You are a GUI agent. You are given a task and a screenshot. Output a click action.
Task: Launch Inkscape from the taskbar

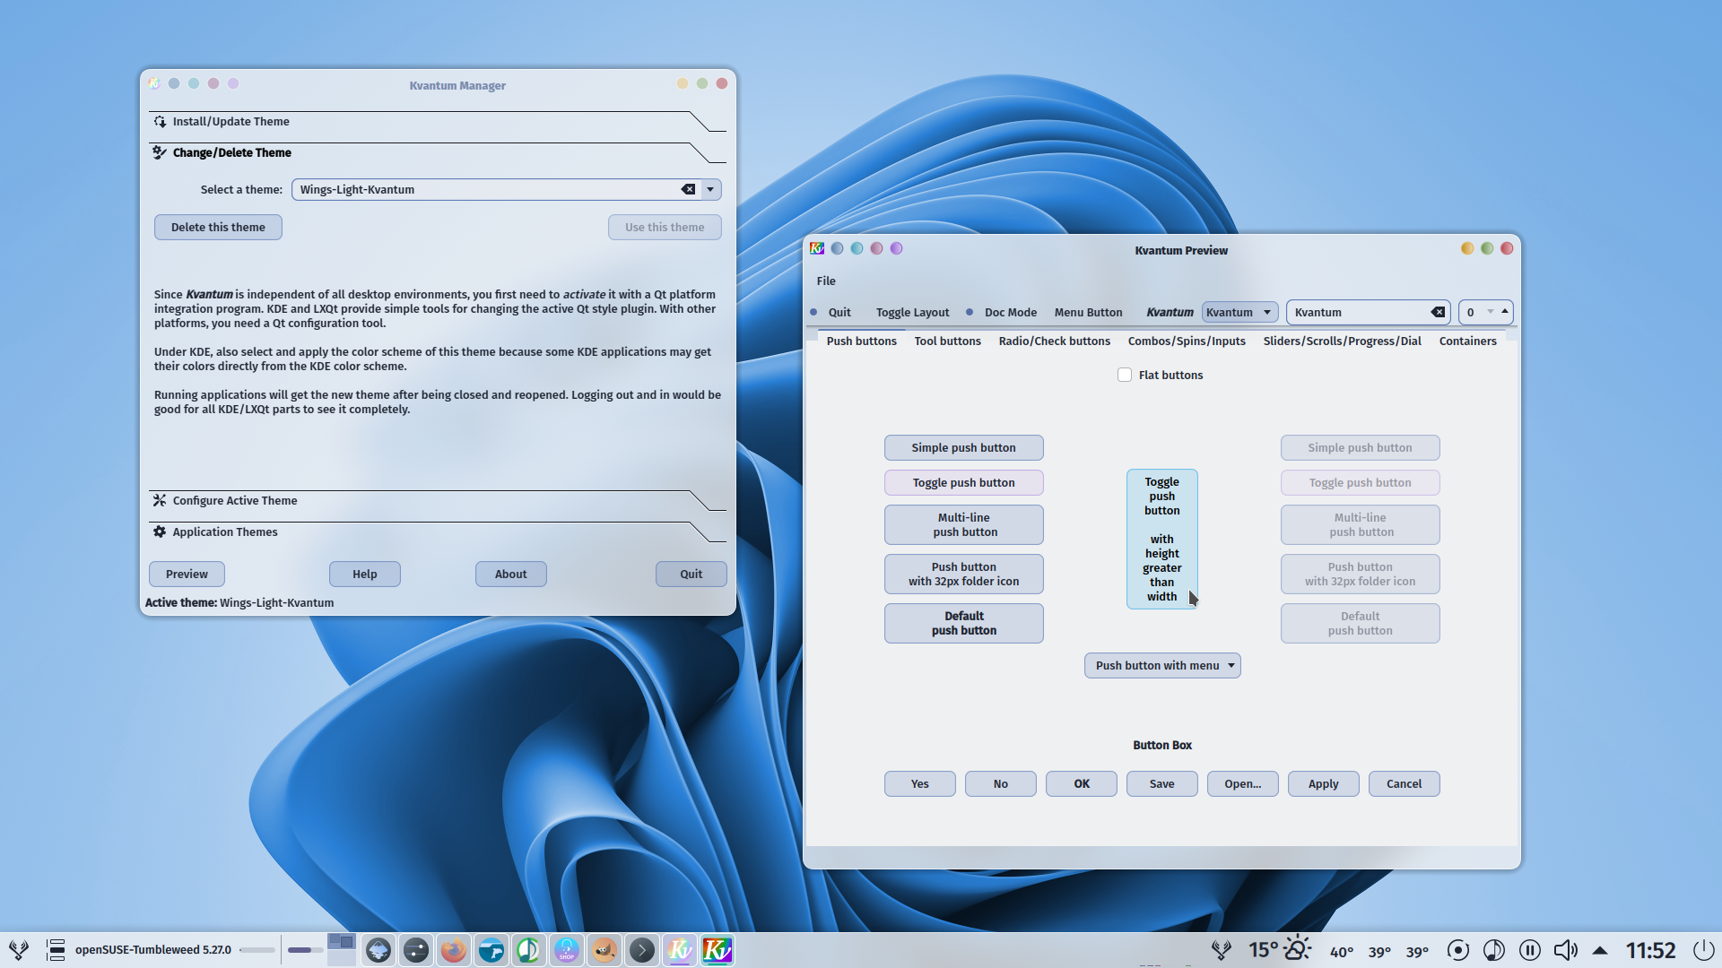[378, 949]
